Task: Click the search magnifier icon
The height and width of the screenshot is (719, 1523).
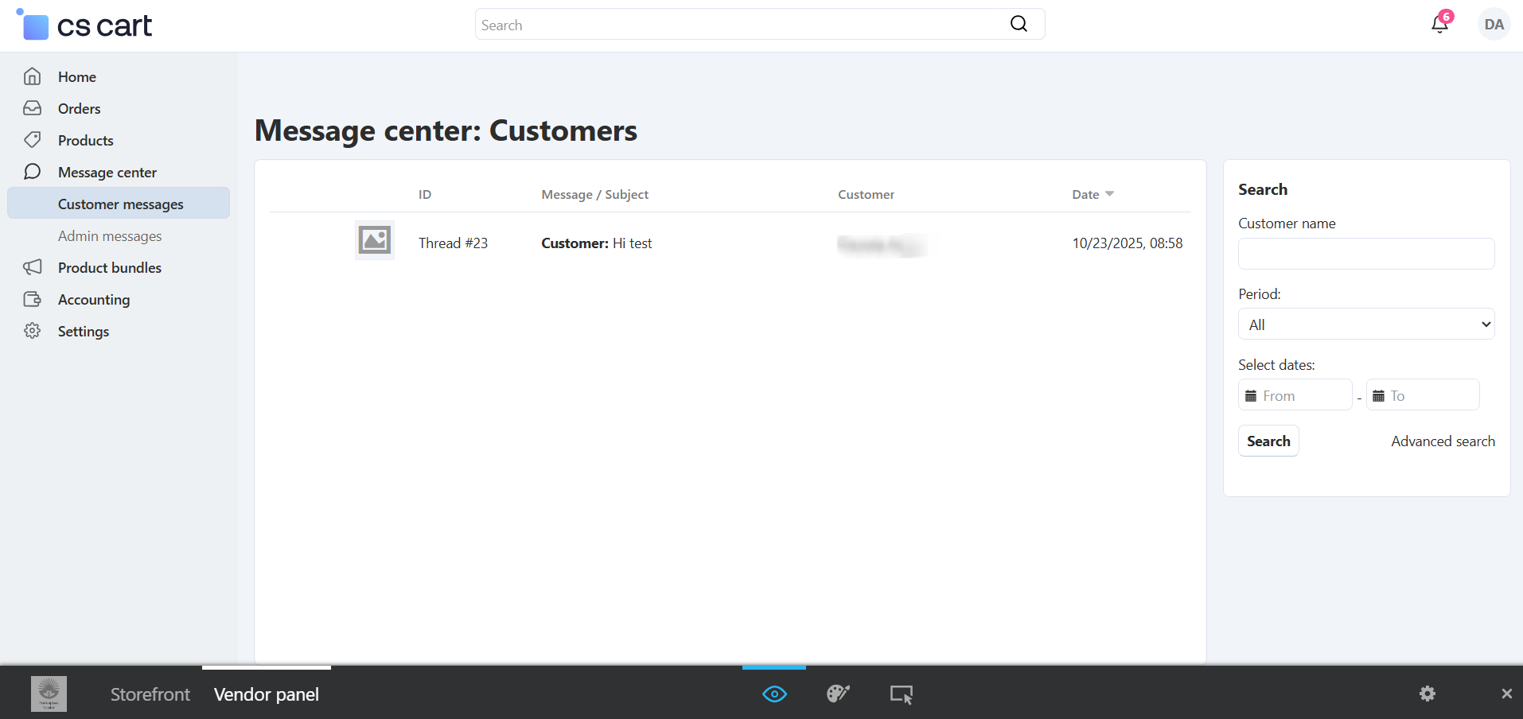Action: [1019, 24]
